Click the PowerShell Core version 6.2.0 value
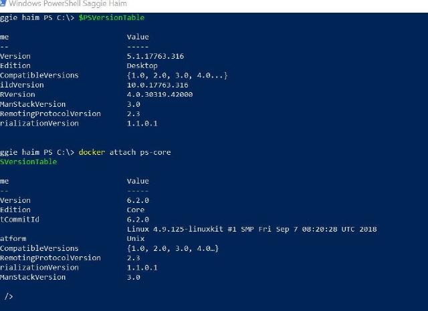The height and width of the screenshot is (311, 428). [x=138, y=200]
